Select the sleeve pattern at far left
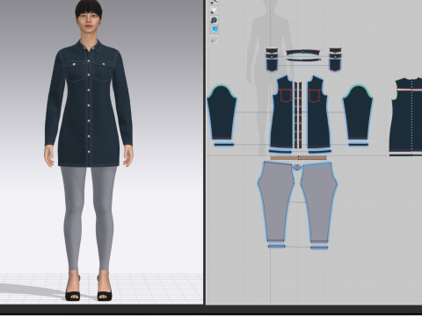 tap(222, 112)
